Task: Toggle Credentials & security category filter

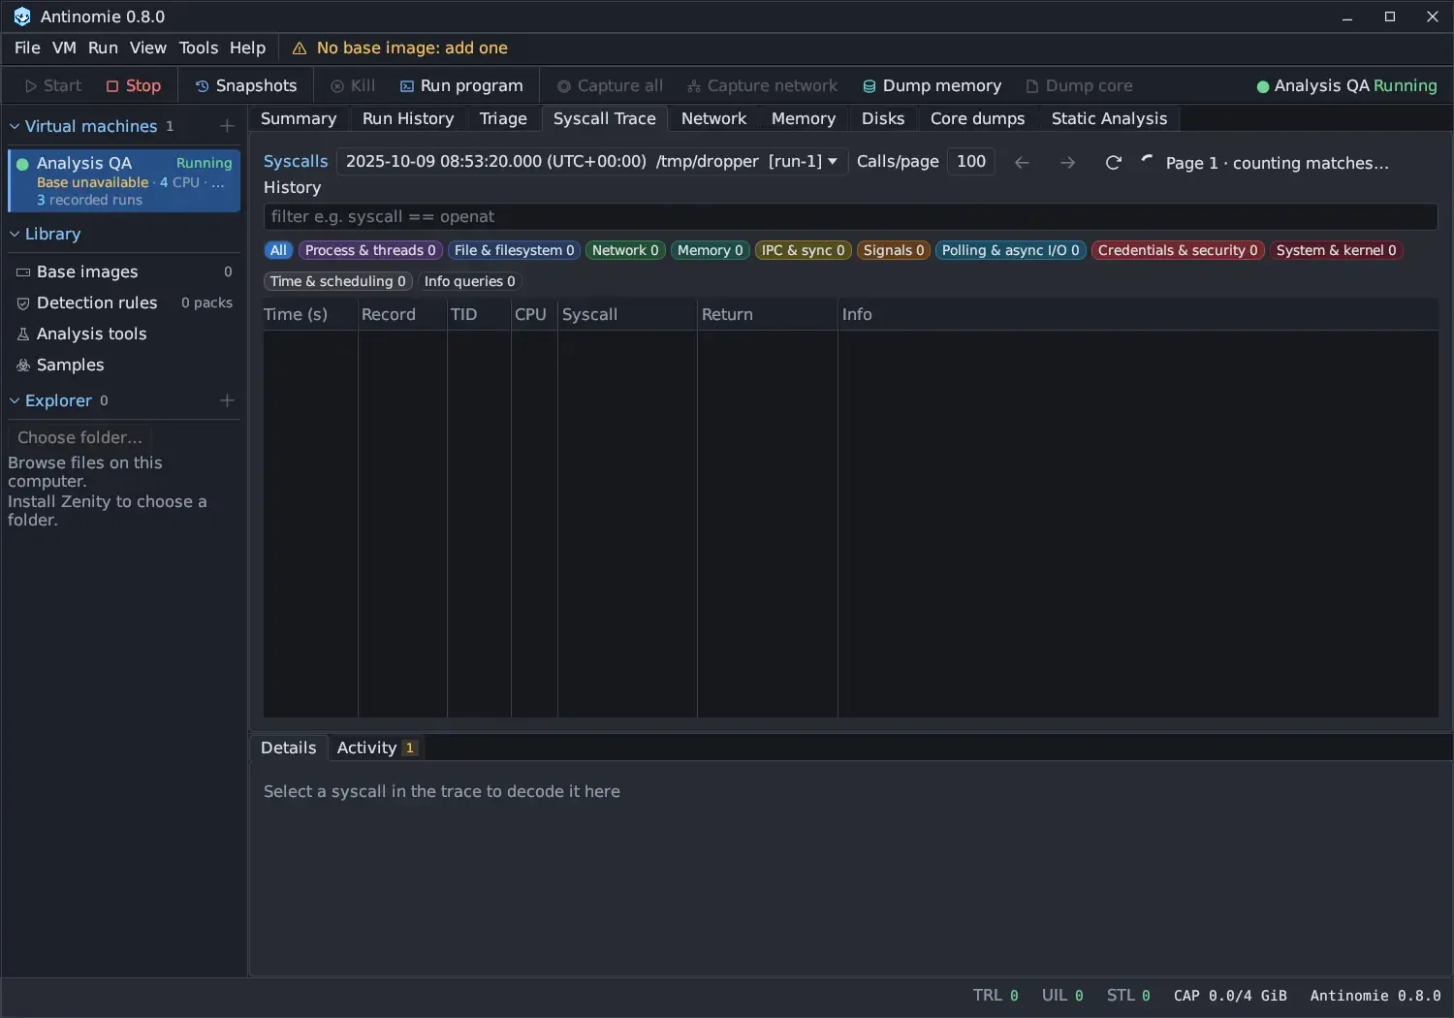Action: point(1178,250)
